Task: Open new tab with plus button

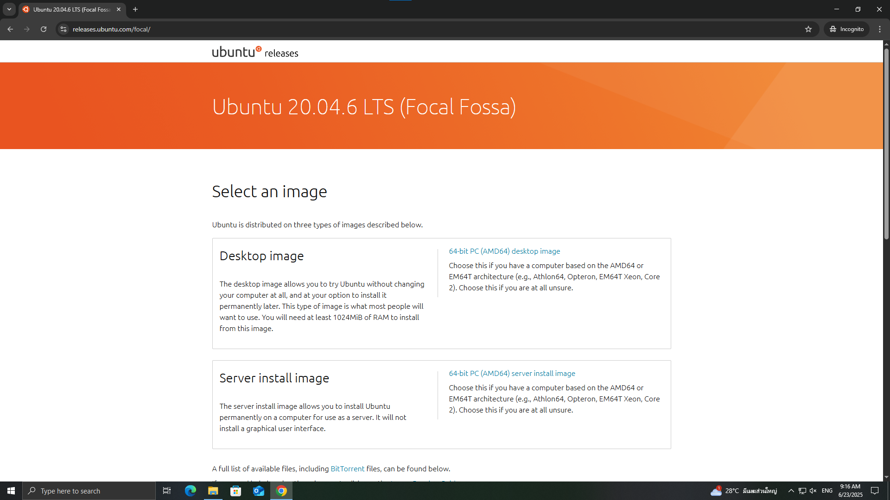Action: click(x=135, y=9)
